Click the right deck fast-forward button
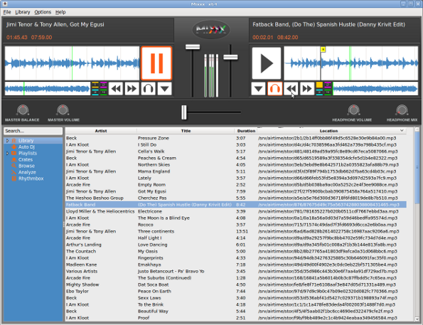The height and width of the screenshot is (325, 423). pos(307,88)
